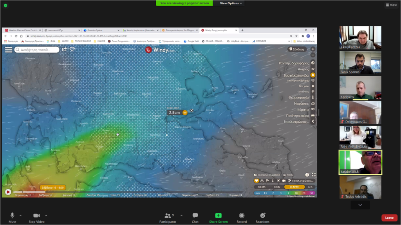Show webcams using the camera icon
The width and height of the screenshot is (401, 225).
click(x=284, y=181)
